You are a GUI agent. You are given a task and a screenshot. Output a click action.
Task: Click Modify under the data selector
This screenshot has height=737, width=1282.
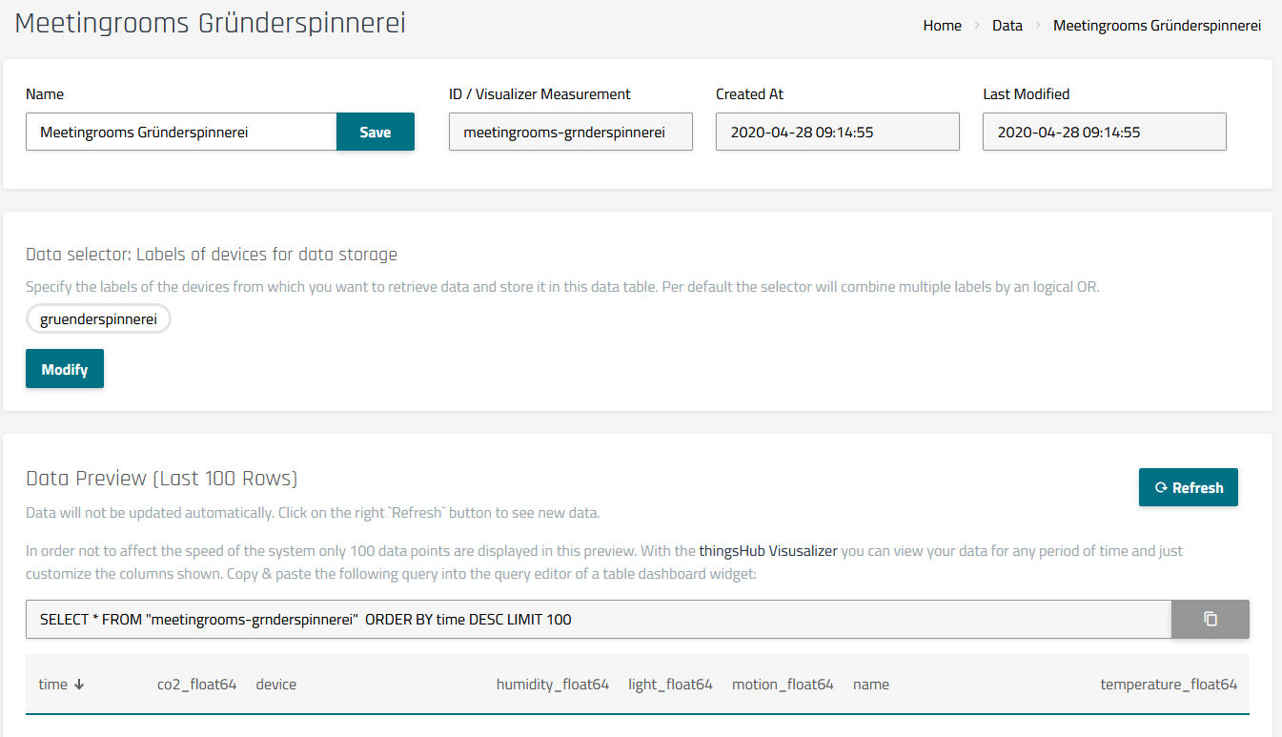(65, 369)
